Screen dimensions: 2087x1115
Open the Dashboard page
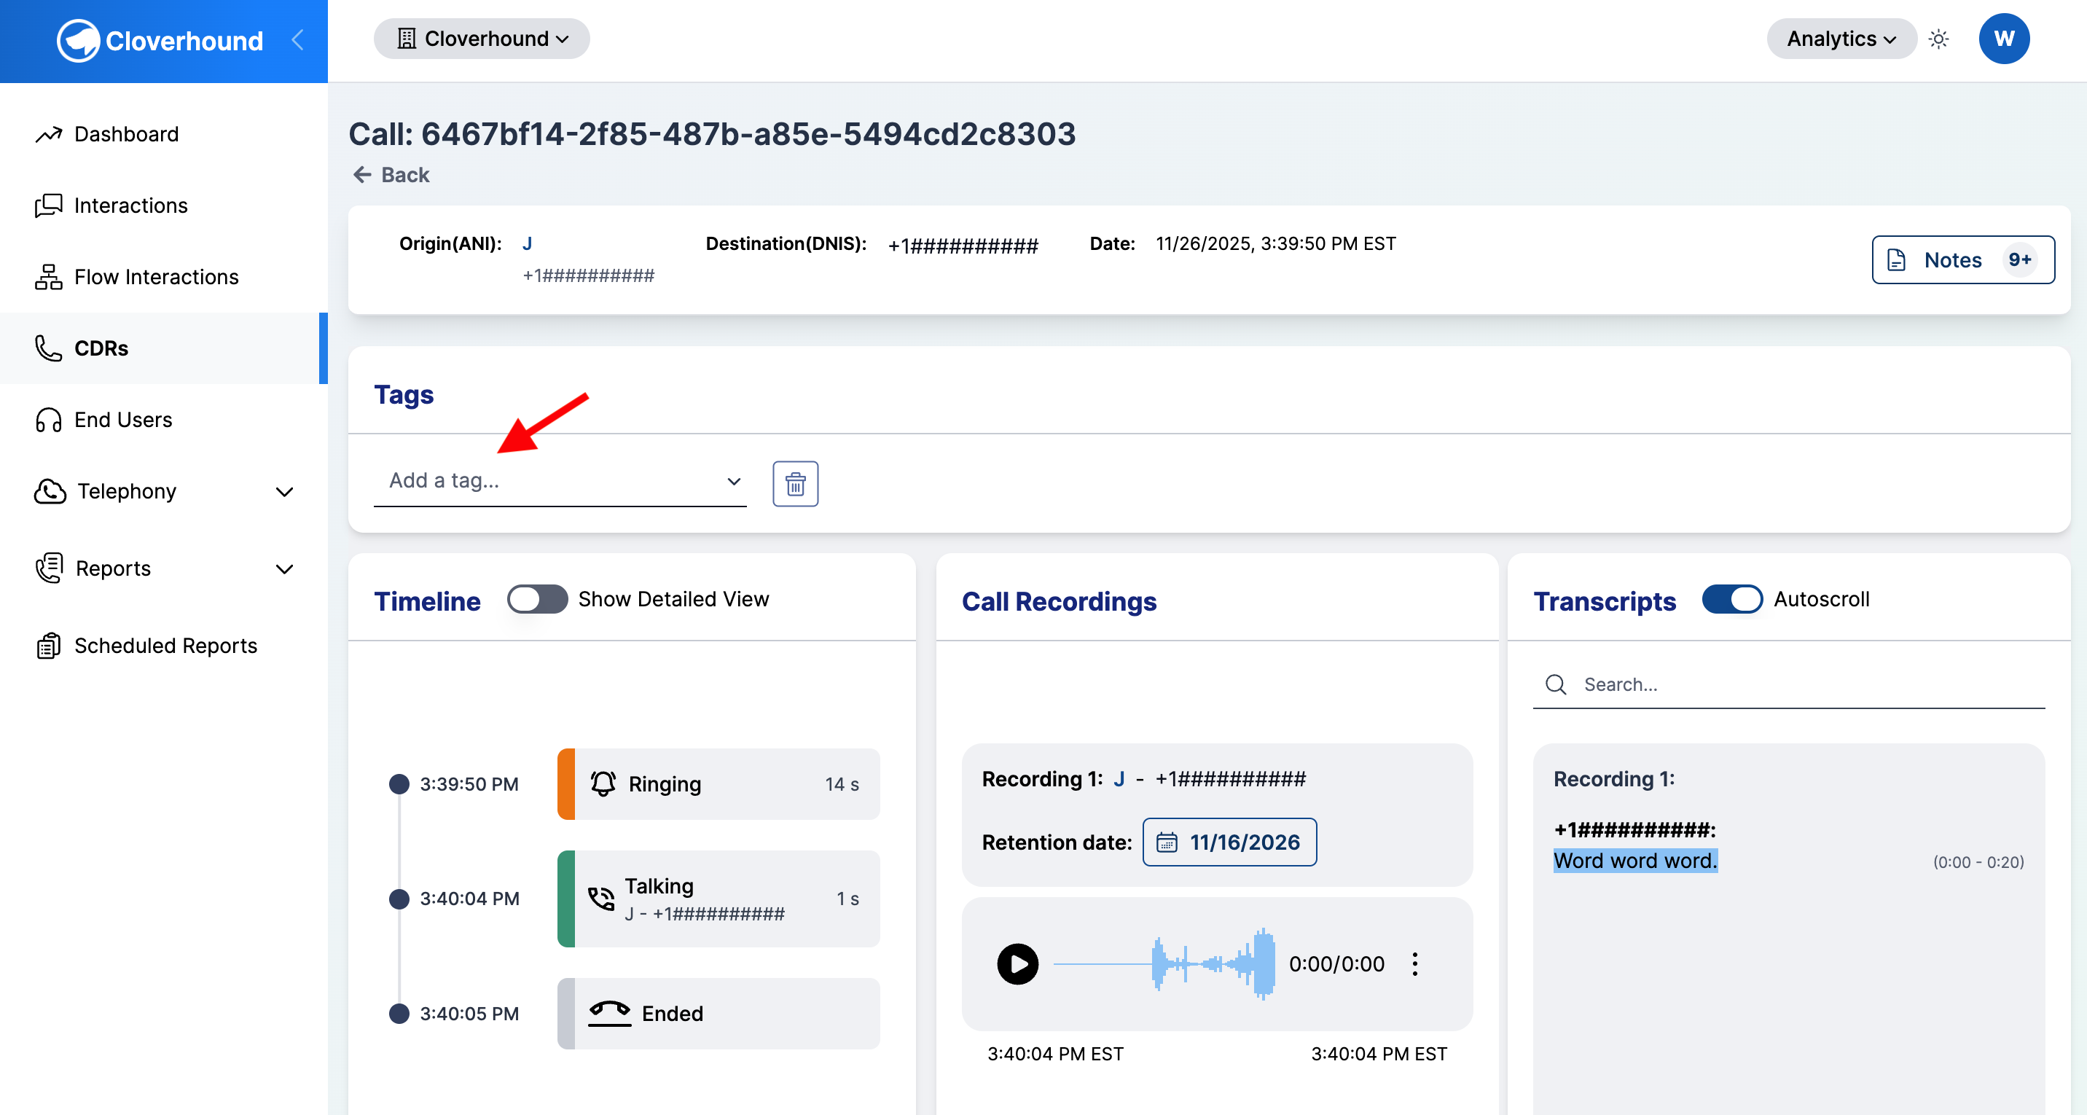164,133
